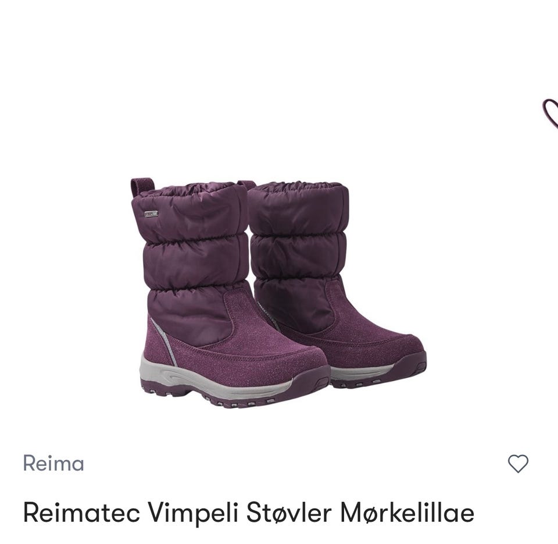Open the Reimatec Vimpeli Støvler Mørkelillae product title
Image resolution: width=558 pixels, height=544 pixels.
click(249, 513)
